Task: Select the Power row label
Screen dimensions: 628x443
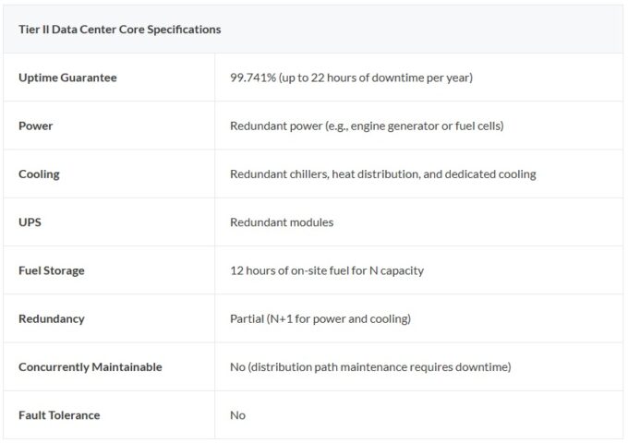Action: point(36,126)
